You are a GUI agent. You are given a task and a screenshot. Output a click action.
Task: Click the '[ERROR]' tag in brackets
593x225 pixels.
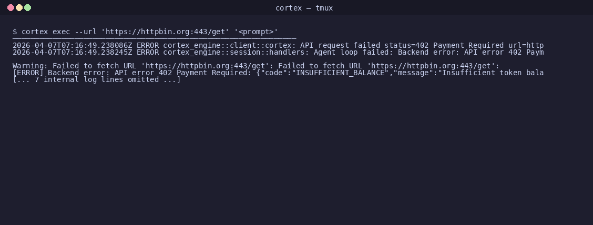pyautogui.click(x=28, y=73)
